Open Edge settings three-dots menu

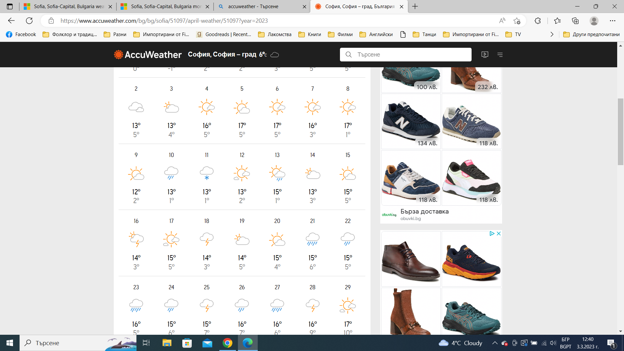click(x=613, y=21)
